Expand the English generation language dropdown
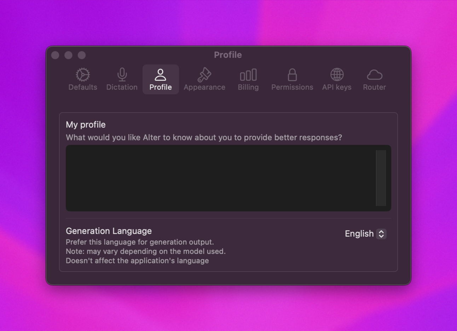457x331 pixels. click(365, 234)
